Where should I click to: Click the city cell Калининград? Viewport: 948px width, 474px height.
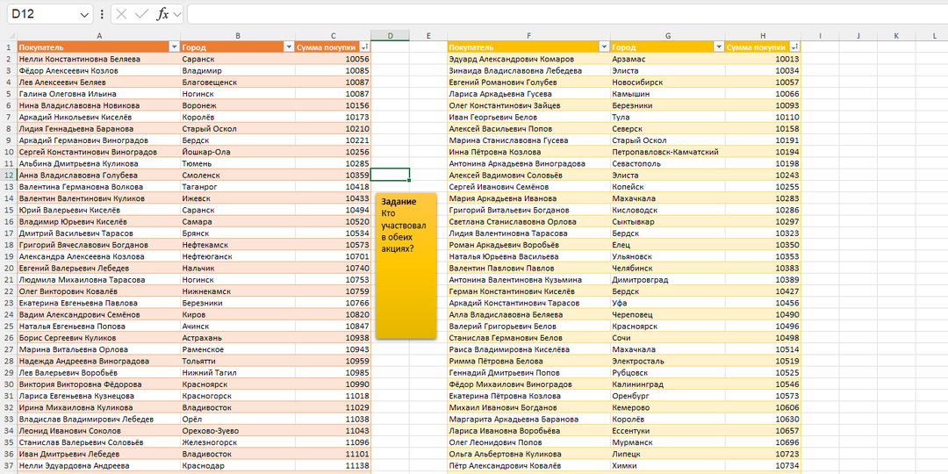click(x=668, y=384)
